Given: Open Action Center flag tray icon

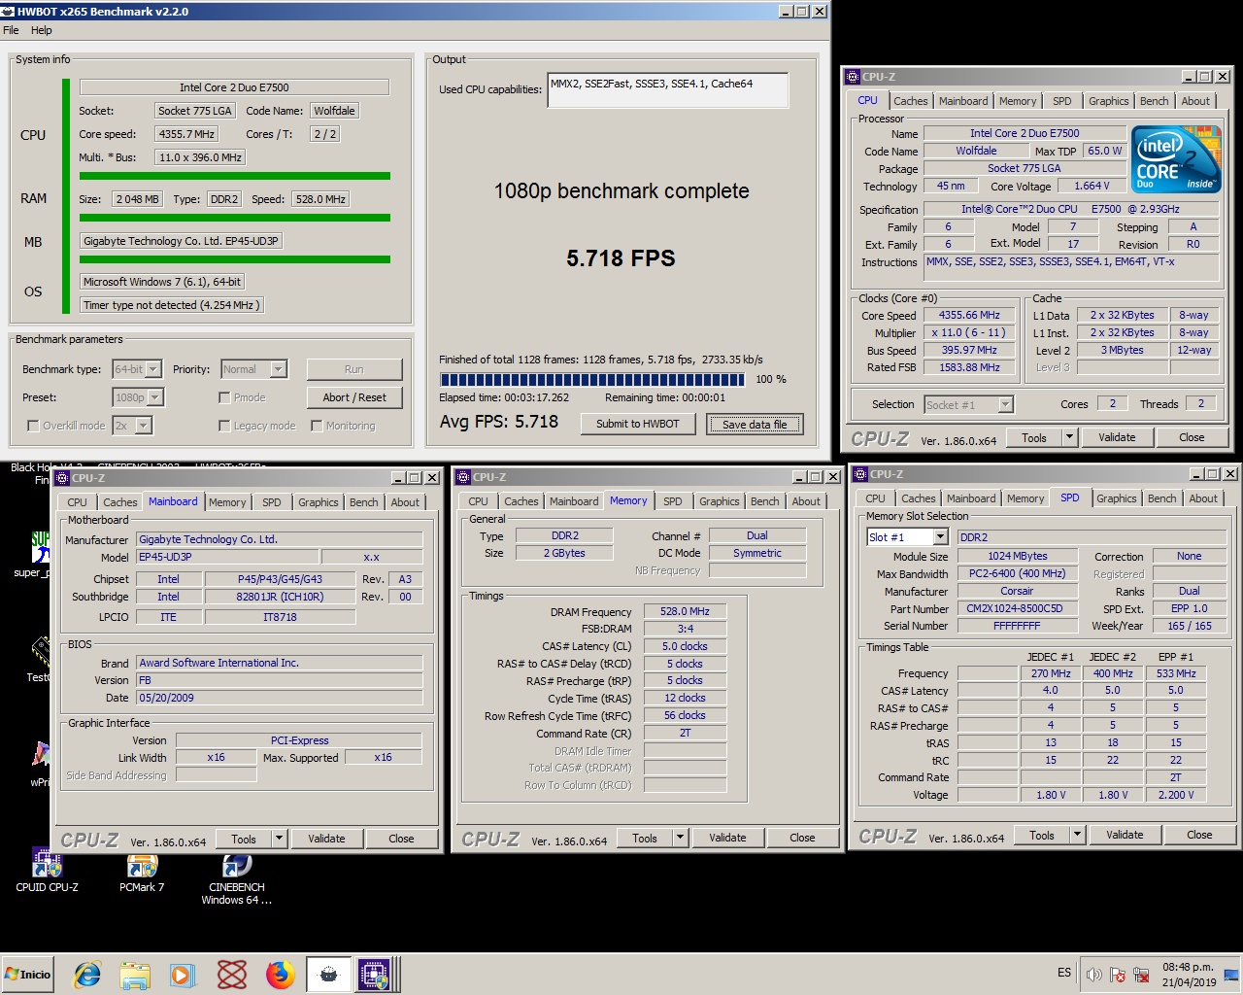Looking at the screenshot, I should point(1118,974).
